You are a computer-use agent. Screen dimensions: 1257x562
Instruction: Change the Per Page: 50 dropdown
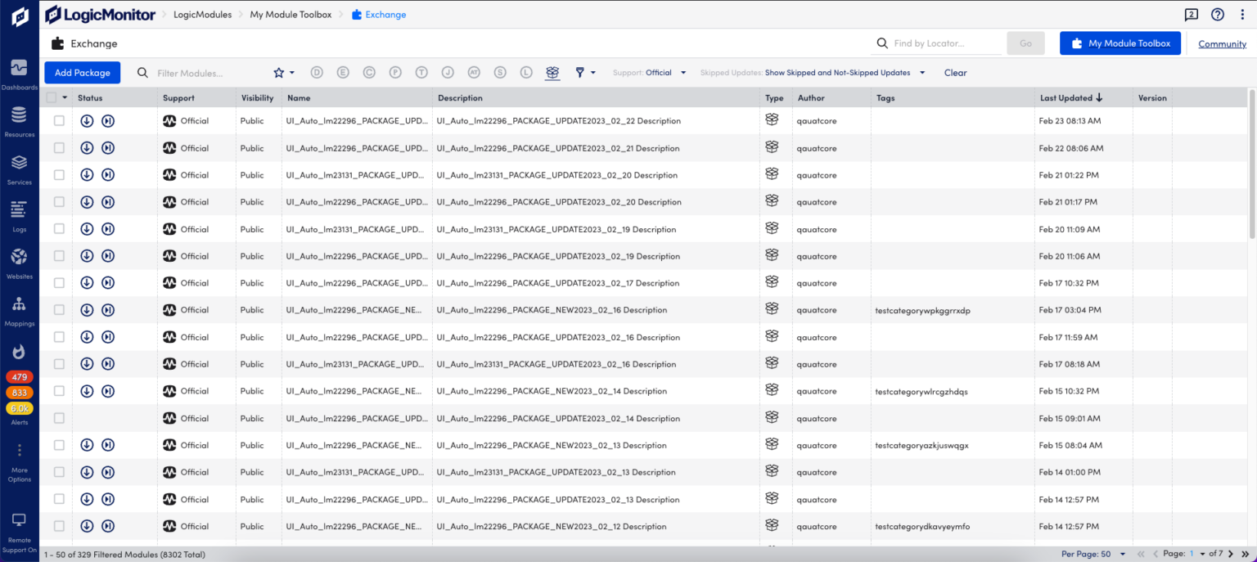1093,554
